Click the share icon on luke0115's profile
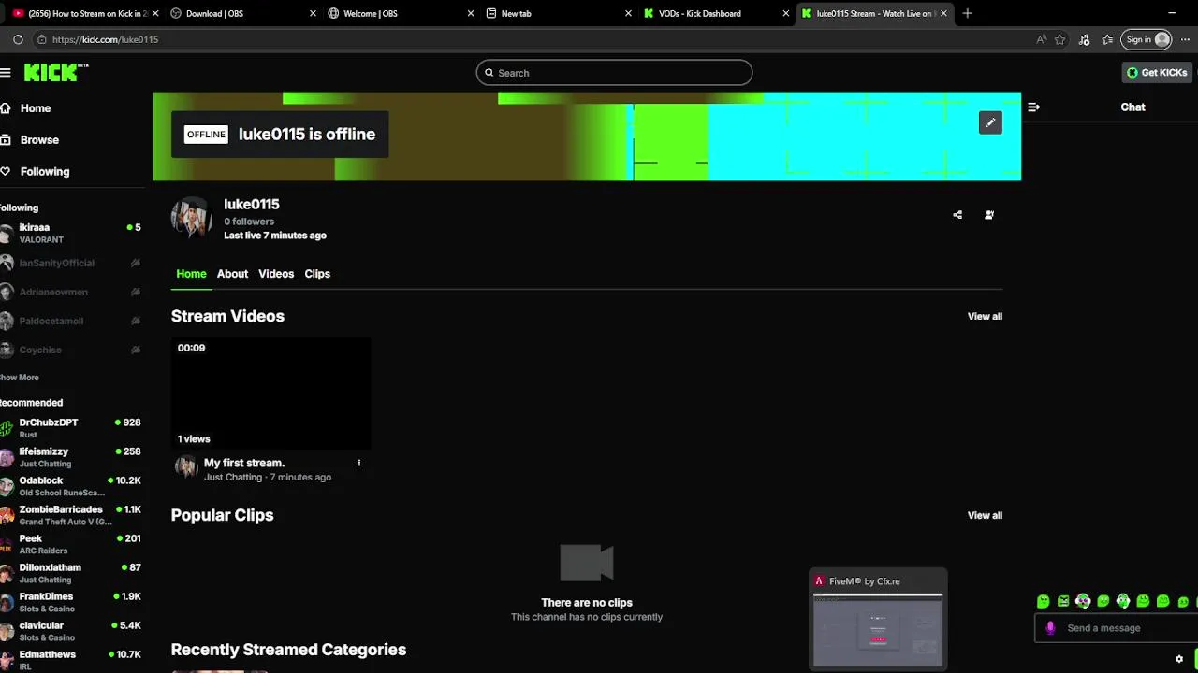Image resolution: width=1198 pixels, height=673 pixels. (x=957, y=215)
